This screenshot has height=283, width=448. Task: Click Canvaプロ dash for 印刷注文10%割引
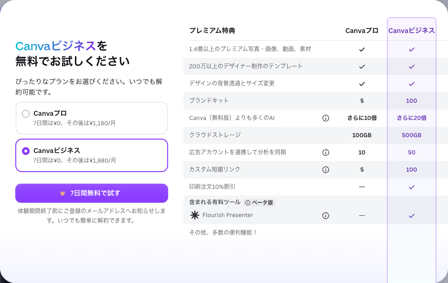tap(362, 187)
